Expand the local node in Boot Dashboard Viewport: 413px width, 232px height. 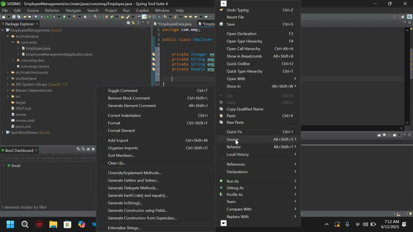point(4,166)
